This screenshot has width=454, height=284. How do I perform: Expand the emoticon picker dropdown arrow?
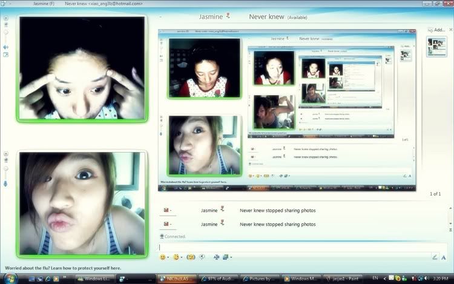[x=168, y=257]
